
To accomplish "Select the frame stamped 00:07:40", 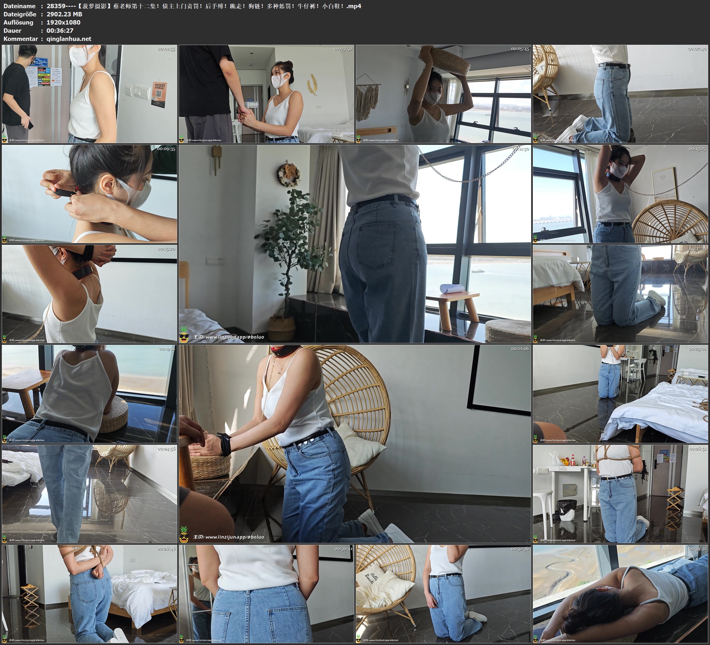I will (620, 94).
